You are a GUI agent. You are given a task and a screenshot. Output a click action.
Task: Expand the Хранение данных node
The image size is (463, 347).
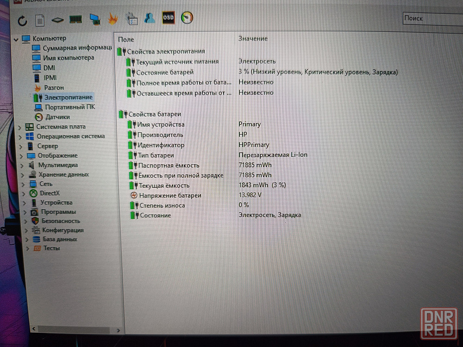pos(23,175)
